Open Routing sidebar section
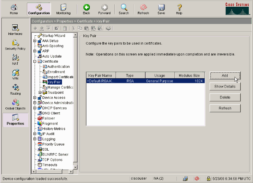The height and width of the screenshot is (183, 253). [x=15, y=90]
